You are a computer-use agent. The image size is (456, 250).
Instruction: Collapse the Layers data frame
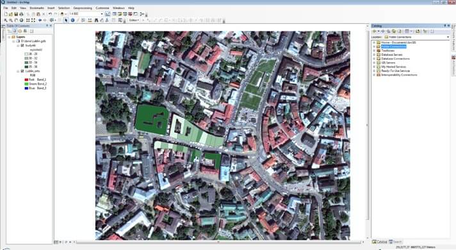(x=9, y=37)
